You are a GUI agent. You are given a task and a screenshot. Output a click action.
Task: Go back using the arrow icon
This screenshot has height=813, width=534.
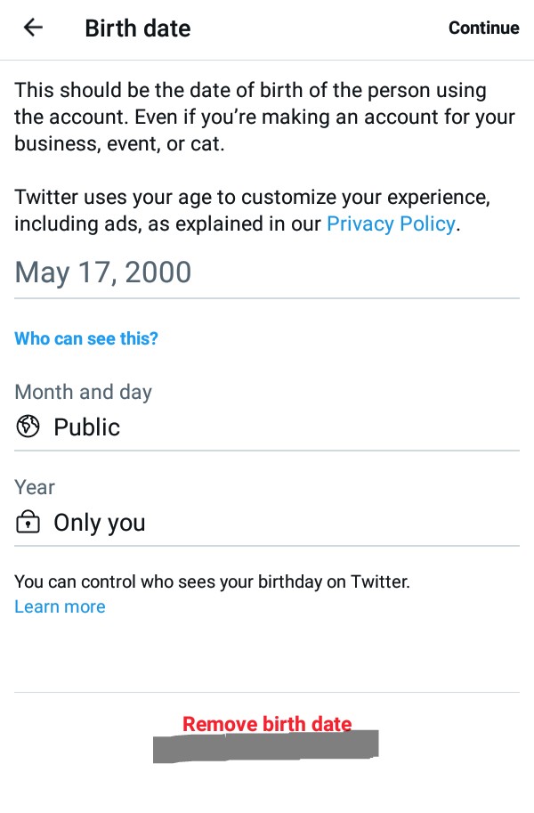tap(33, 28)
